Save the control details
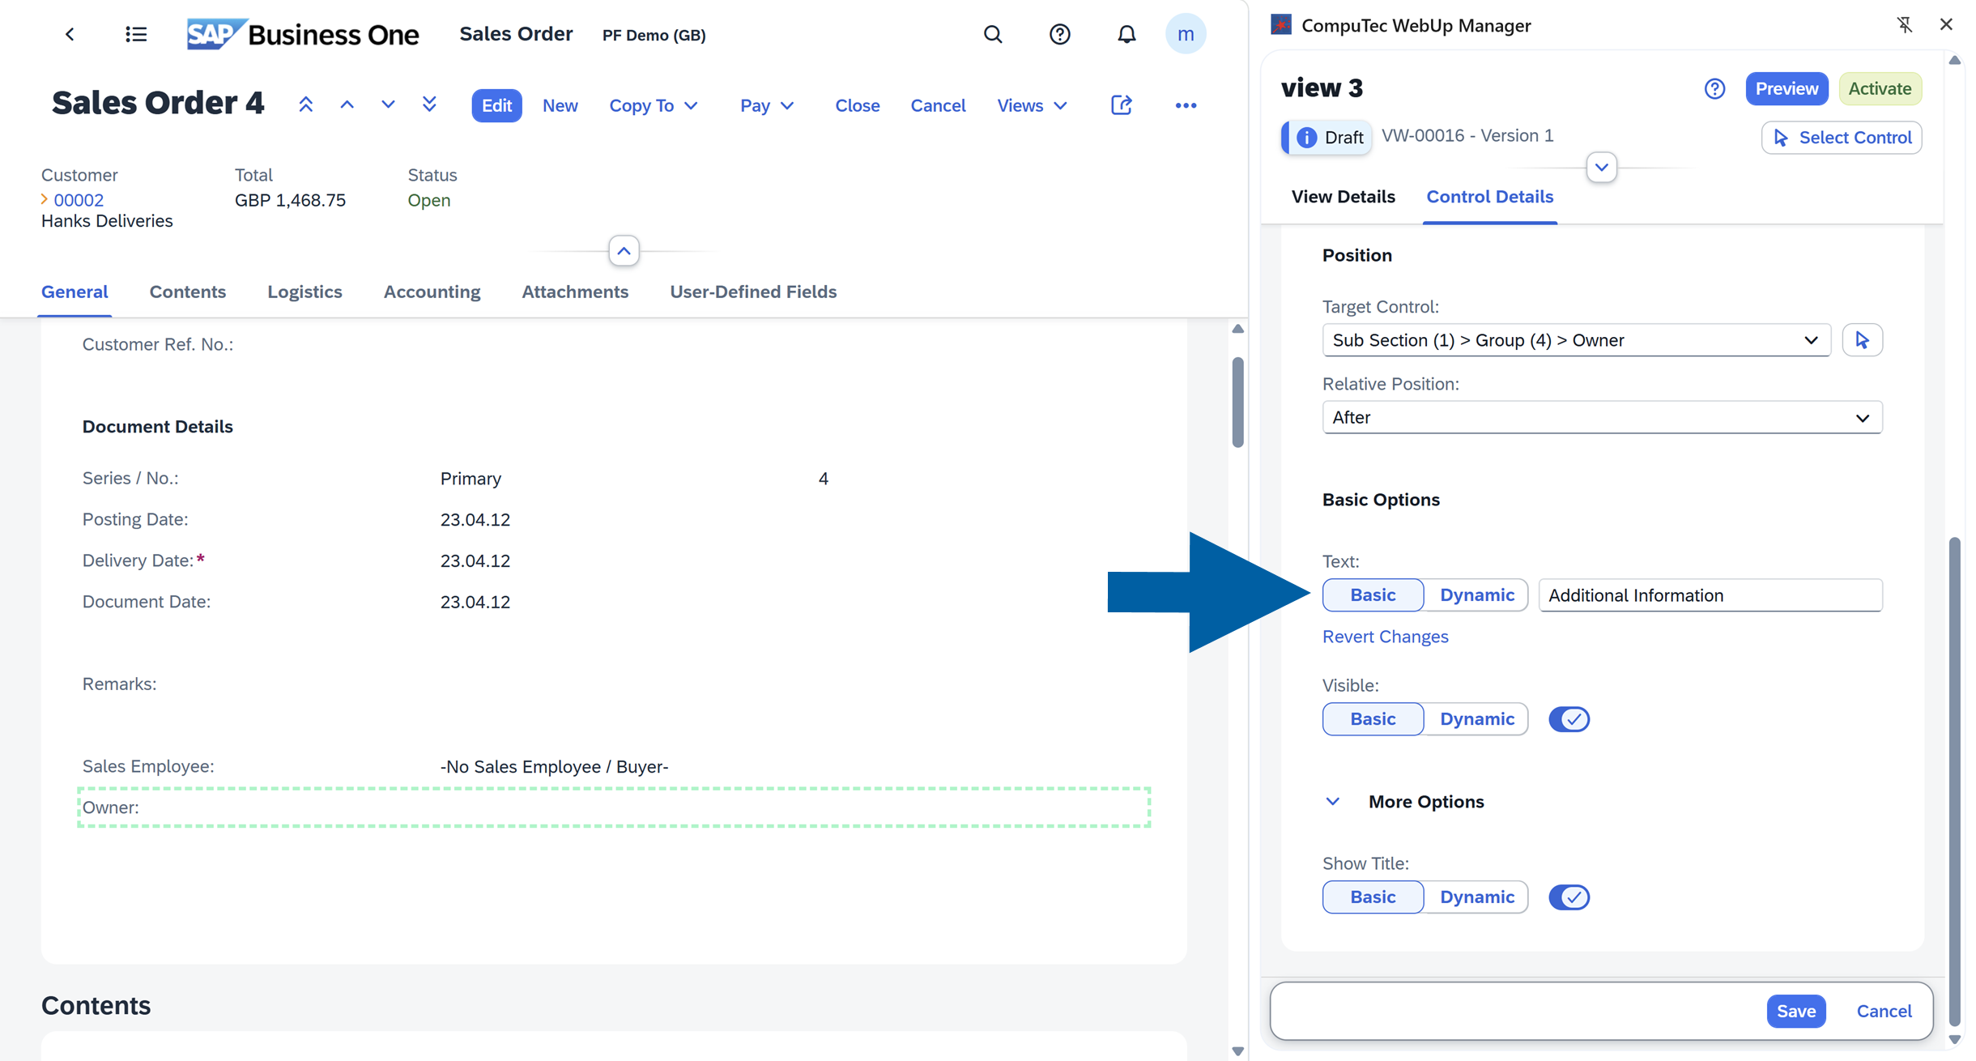This screenshot has width=1976, height=1061. point(1795,1011)
